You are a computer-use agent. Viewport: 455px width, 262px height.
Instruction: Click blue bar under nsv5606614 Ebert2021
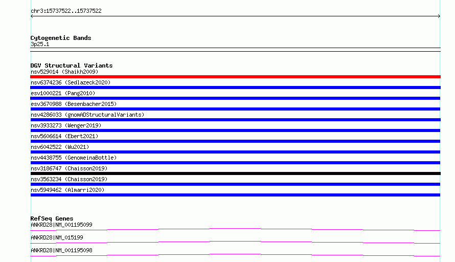[x=235, y=141]
